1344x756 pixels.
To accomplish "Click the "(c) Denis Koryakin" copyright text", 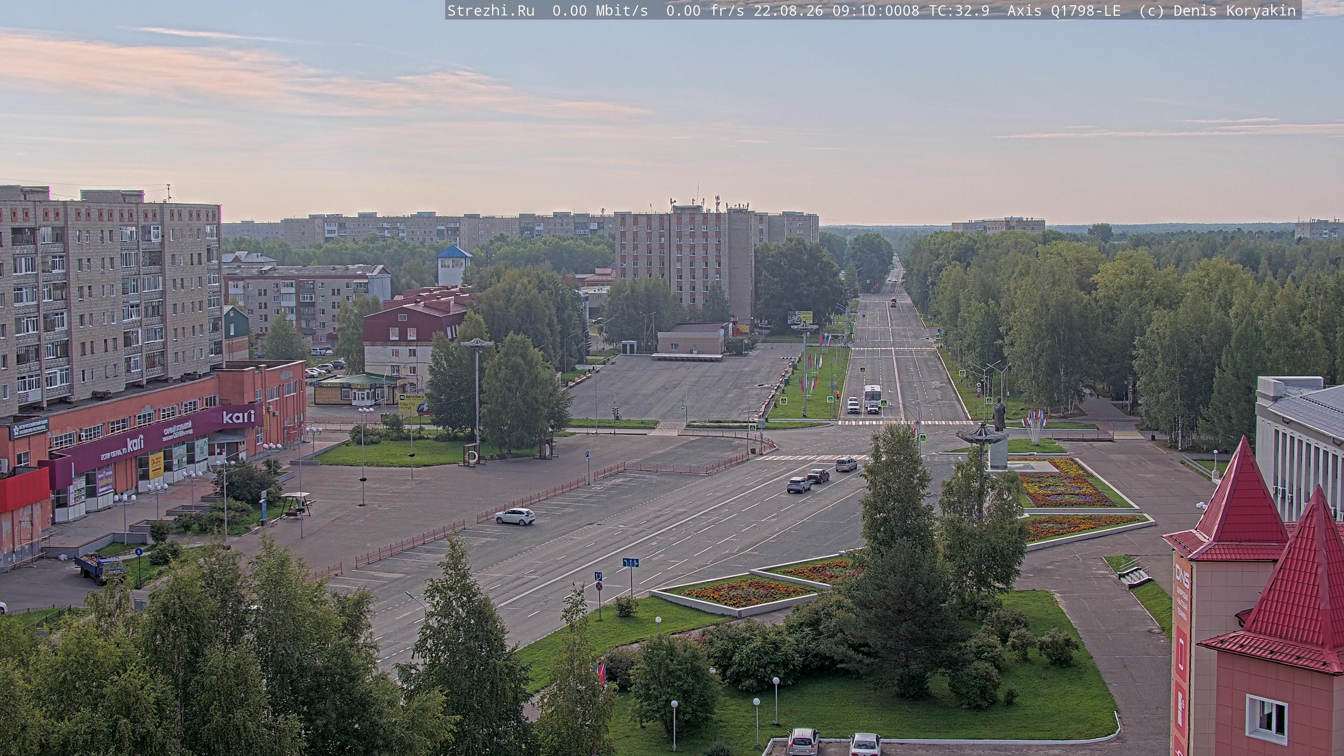I will (x=1217, y=11).
